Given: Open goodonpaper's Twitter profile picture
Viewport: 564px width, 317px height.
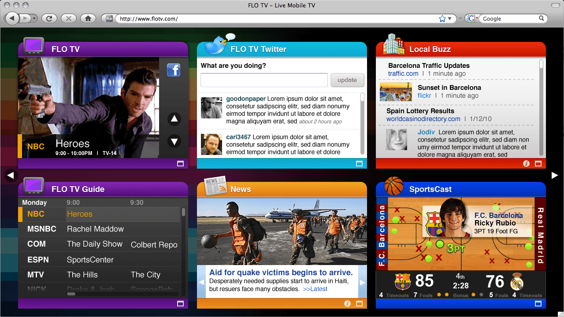Looking at the screenshot, I should [211, 108].
